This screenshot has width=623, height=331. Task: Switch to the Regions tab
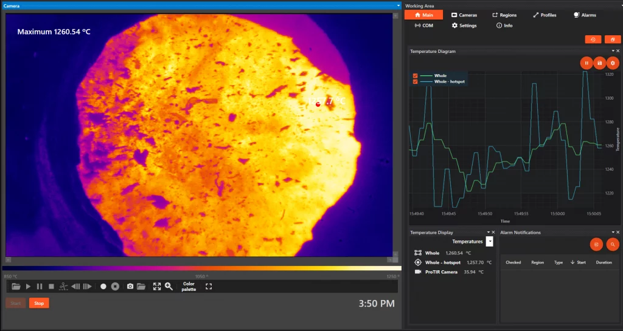click(504, 15)
